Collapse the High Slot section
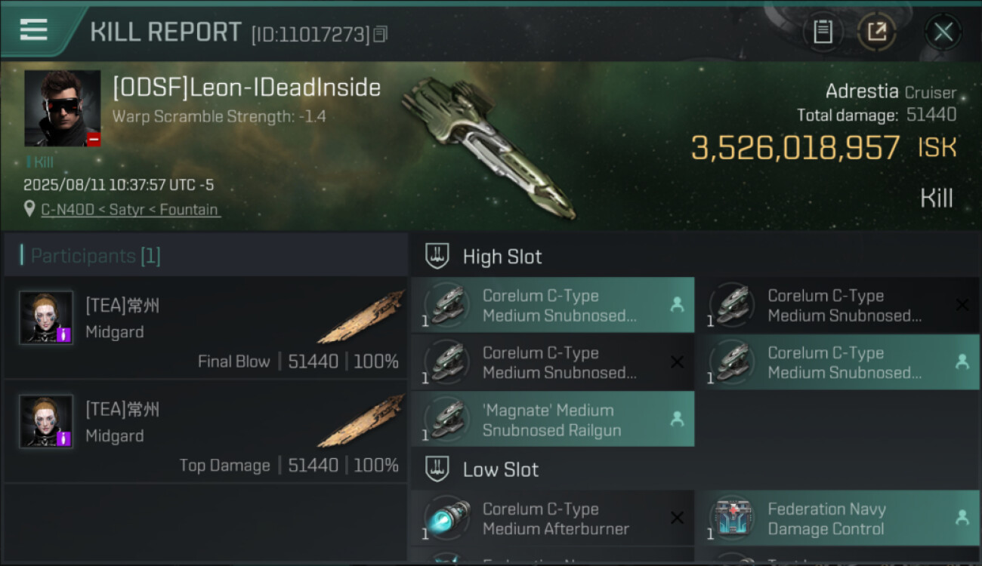The width and height of the screenshot is (982, 566). point(437,257)
